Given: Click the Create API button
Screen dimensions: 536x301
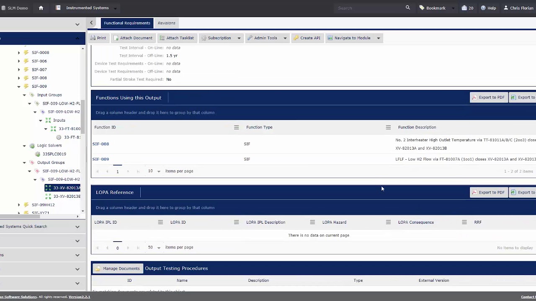Looking at the screenshot, I should 307,38.
